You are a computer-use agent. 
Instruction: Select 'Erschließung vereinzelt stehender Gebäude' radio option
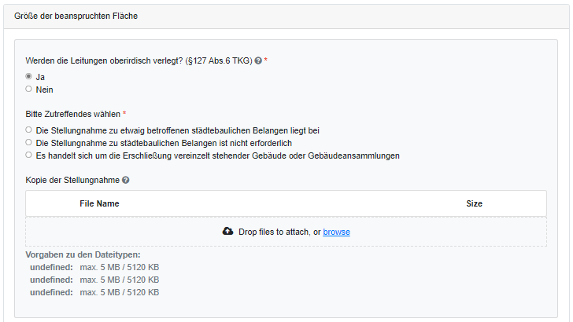click(29, 155)
